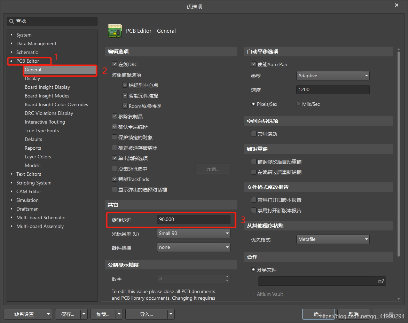Click the PCB Editor board icon
The height and width of the screenshot is (323, 408).
coord(115,31)
